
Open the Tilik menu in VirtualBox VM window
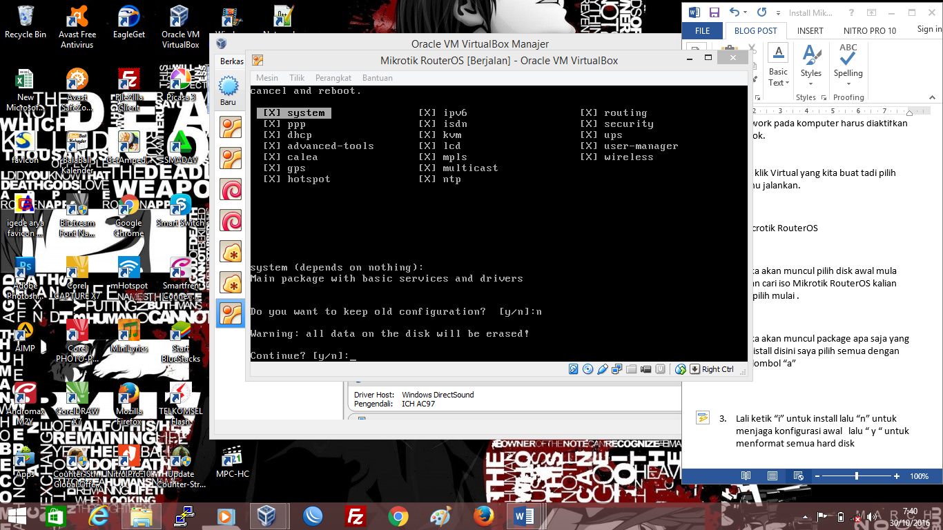coord(297,78)
